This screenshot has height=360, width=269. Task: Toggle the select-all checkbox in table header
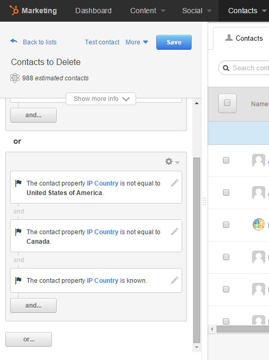tap(227, 103)
